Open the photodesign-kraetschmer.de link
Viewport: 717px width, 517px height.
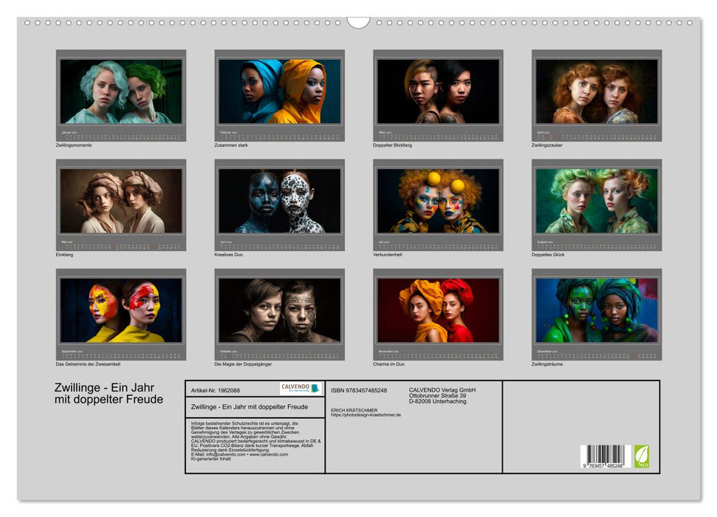366,415
